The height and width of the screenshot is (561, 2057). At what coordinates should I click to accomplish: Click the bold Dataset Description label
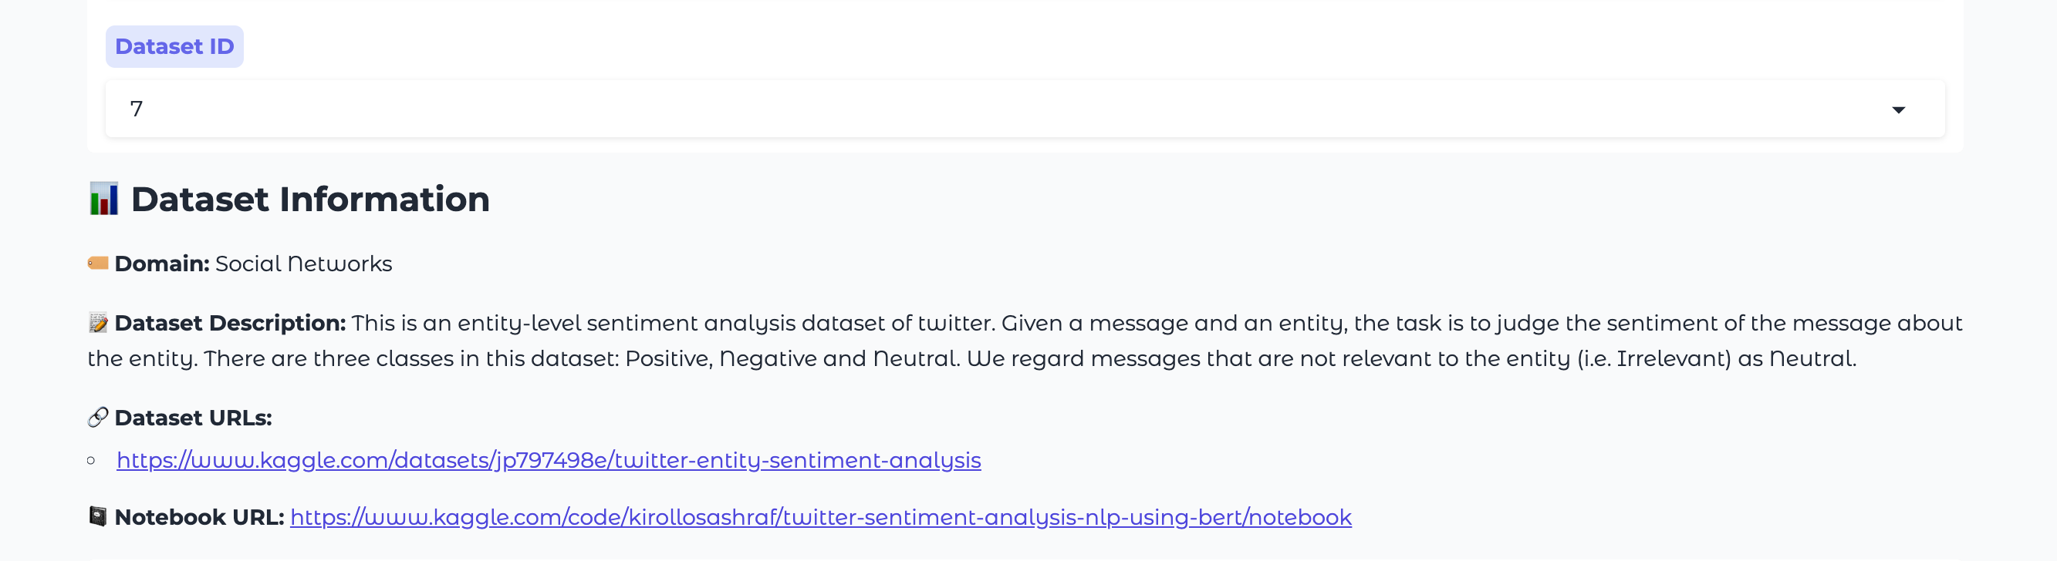click(x=230, y=323)
